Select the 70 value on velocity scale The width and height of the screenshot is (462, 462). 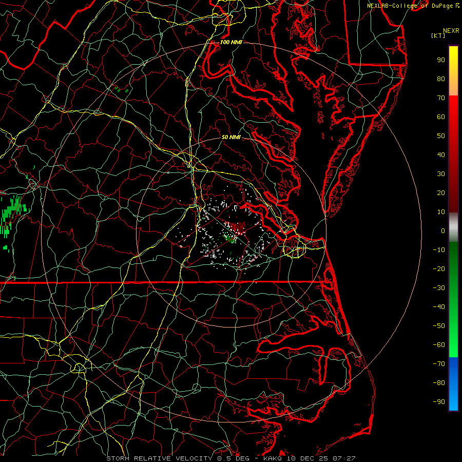pos(441,98)
